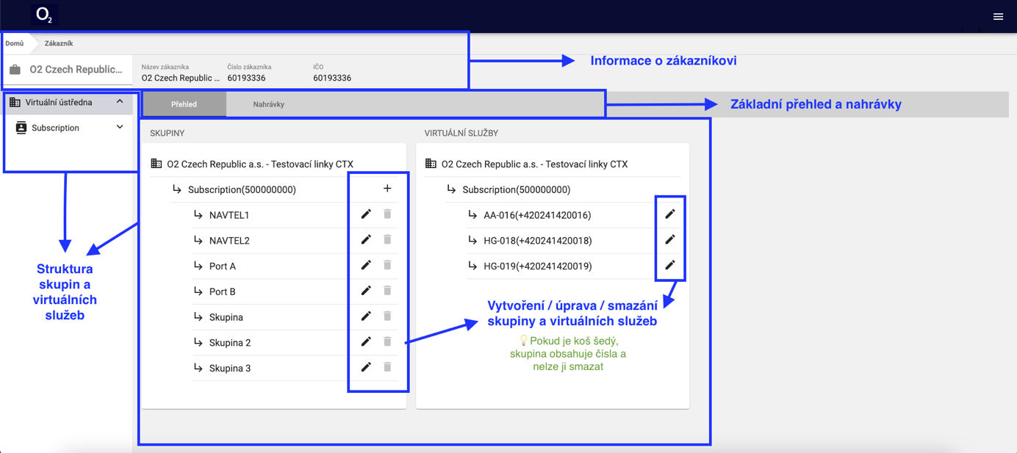1017x453 pixels.
Task: Click the Zákazník breadcrumb
Action: [59, 43]
